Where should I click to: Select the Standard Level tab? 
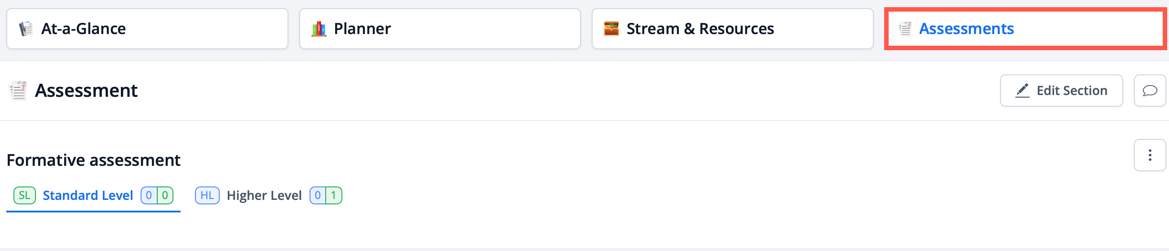click(x=88, y=195)
